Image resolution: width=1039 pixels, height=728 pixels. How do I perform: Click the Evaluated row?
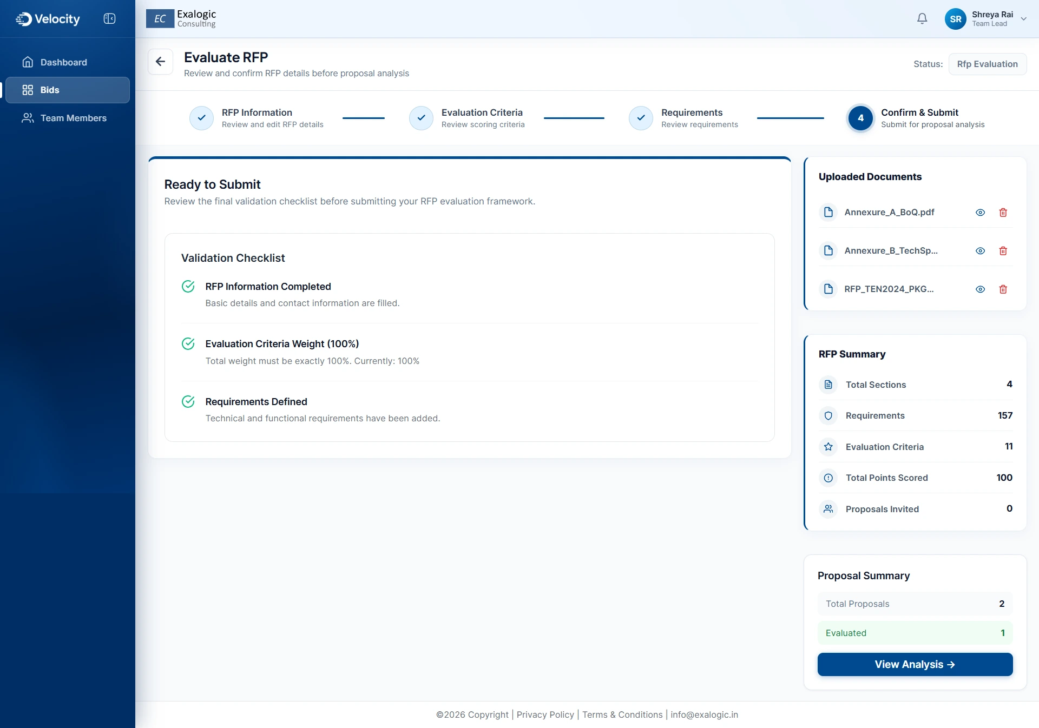(915, 633)
